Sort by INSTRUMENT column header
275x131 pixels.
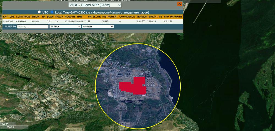click(x=110, y=17)
